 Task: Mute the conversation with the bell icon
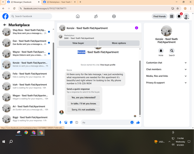(x=161, y=51)
